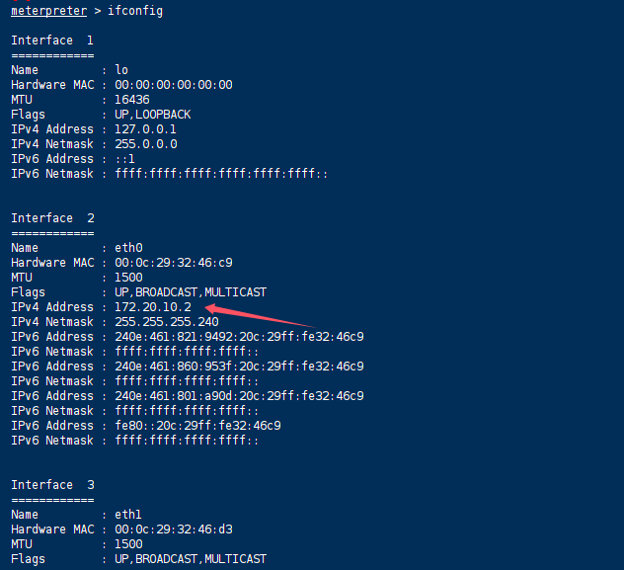Screen dimensions: 624x570
Task: Click the lo interface name
Action: point(121,70)
